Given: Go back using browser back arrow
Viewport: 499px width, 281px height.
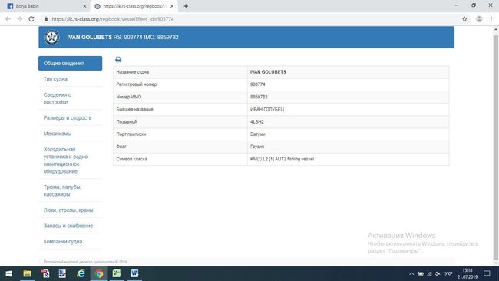Looking at the screenshot, I should tap(8, 19).
